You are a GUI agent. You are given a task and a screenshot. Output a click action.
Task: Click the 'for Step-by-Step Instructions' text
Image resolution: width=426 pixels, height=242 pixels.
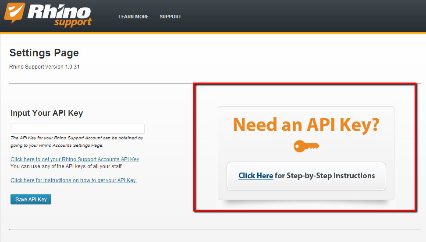point(325,176)
